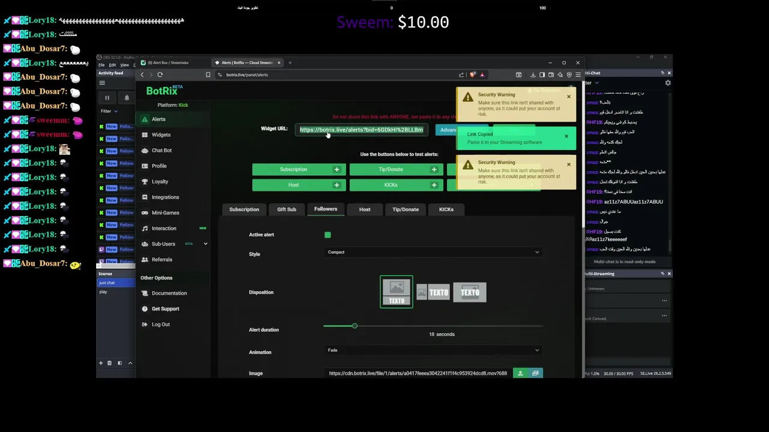The width and height of the screenshot is (769, 432).
Task: Dismiss the bottom Security Warning notification
Action: [x=569, y=164]
